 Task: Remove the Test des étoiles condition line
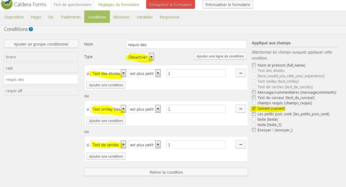(241, 73)
